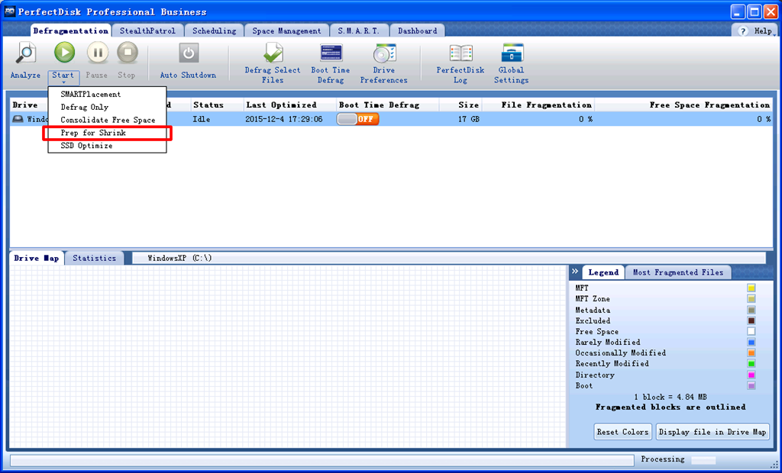Sort by the Status column header

point(217,105)
